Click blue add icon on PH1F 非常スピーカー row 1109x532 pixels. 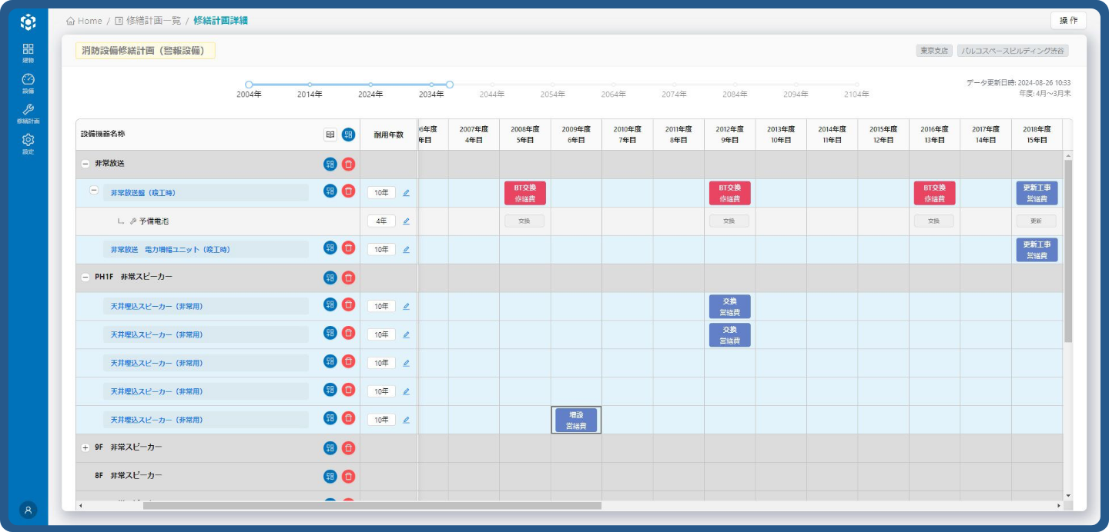(330, 278)
